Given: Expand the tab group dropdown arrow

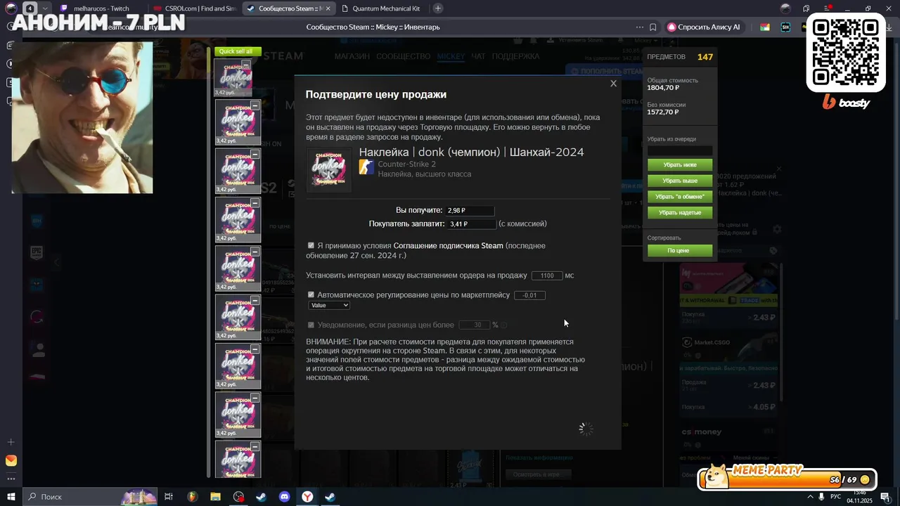Looking at the screenshot, I should [44, 8].
